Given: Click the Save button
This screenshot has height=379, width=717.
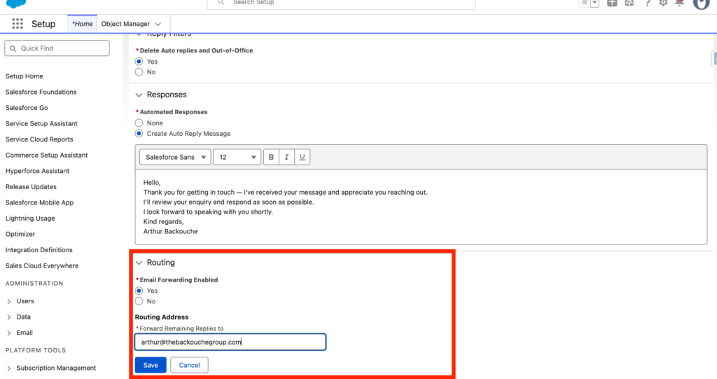Looking at the screenshot, I should click(151, 365).
